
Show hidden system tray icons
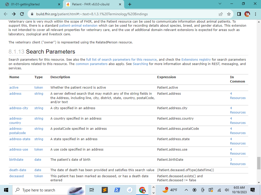coord(186,190)
